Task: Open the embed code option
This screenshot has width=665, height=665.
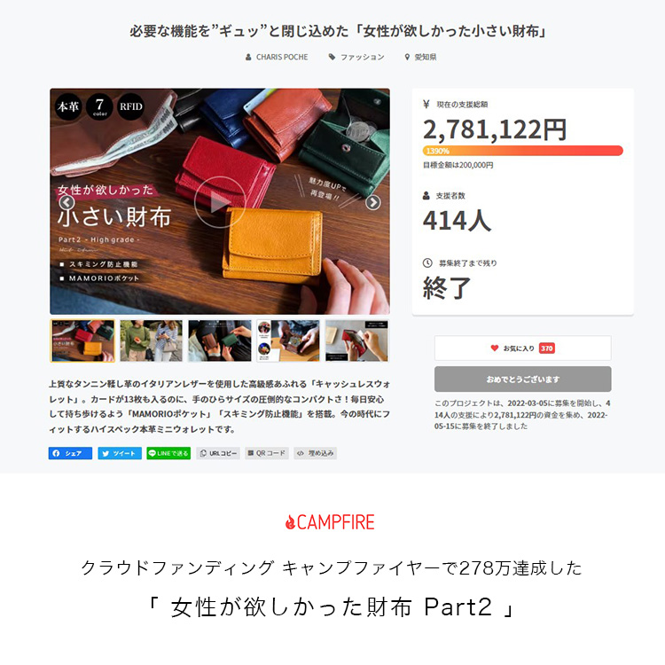Action: pyautogui.click(x=315, y=453)
